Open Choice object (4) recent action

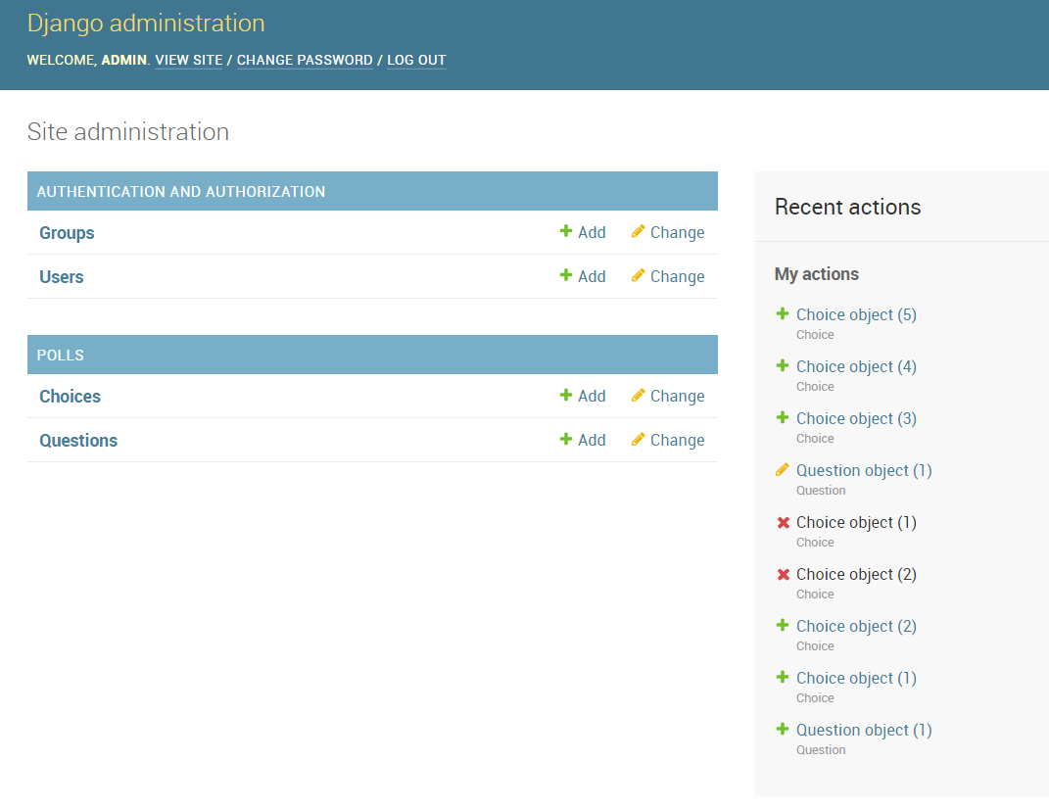[x=856, y=366]
